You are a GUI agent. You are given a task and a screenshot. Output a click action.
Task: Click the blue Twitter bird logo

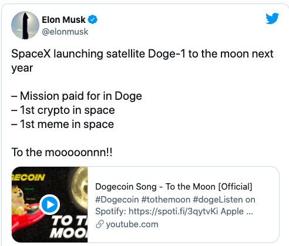point(272,19)
